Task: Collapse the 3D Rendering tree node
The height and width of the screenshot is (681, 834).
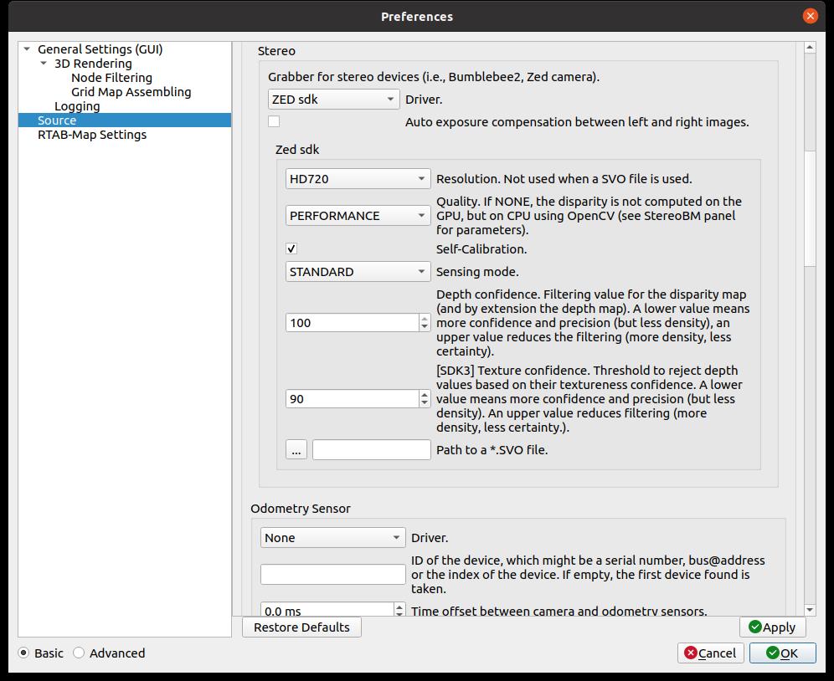Action: point(44,64)
